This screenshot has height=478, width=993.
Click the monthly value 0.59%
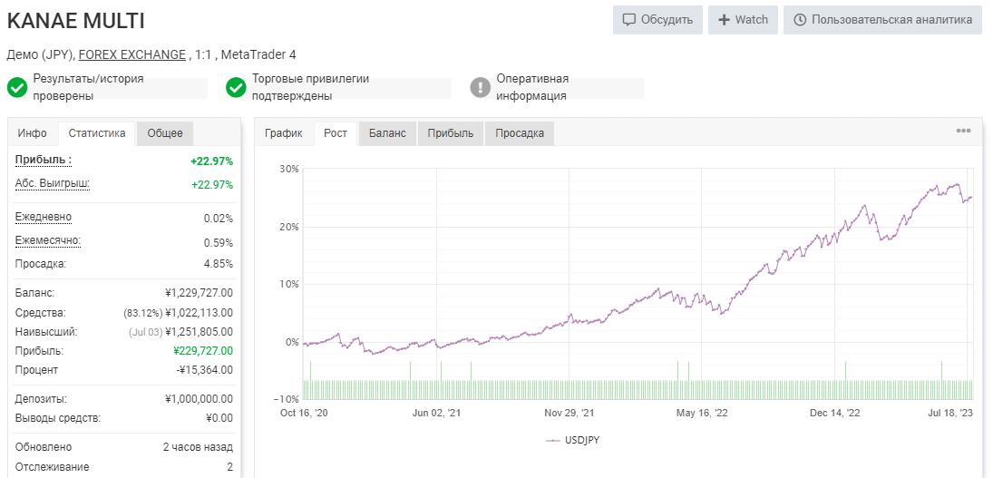[x=219, y=242]
